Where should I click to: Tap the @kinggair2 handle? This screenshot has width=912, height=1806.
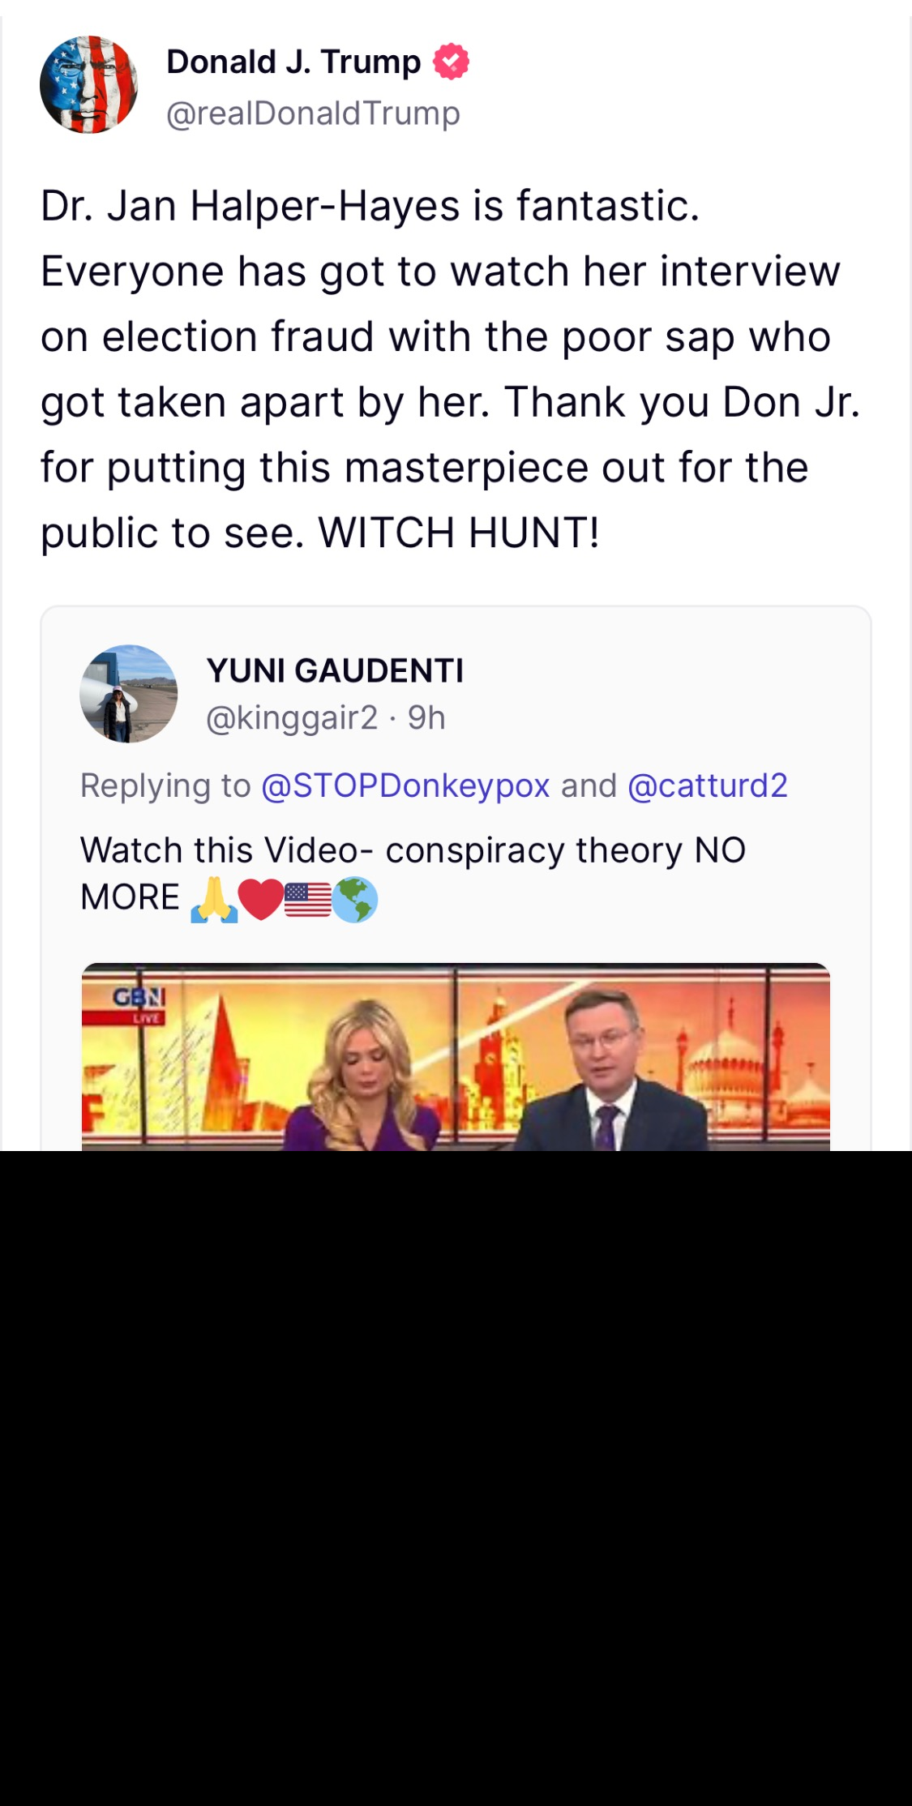click(292, 718)
